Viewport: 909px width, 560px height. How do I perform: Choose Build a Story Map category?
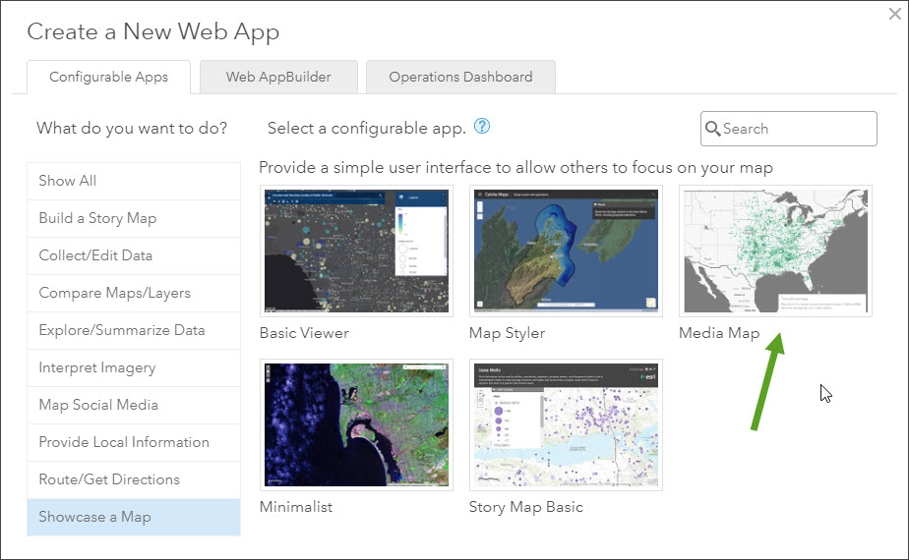[x=134, y=218]
